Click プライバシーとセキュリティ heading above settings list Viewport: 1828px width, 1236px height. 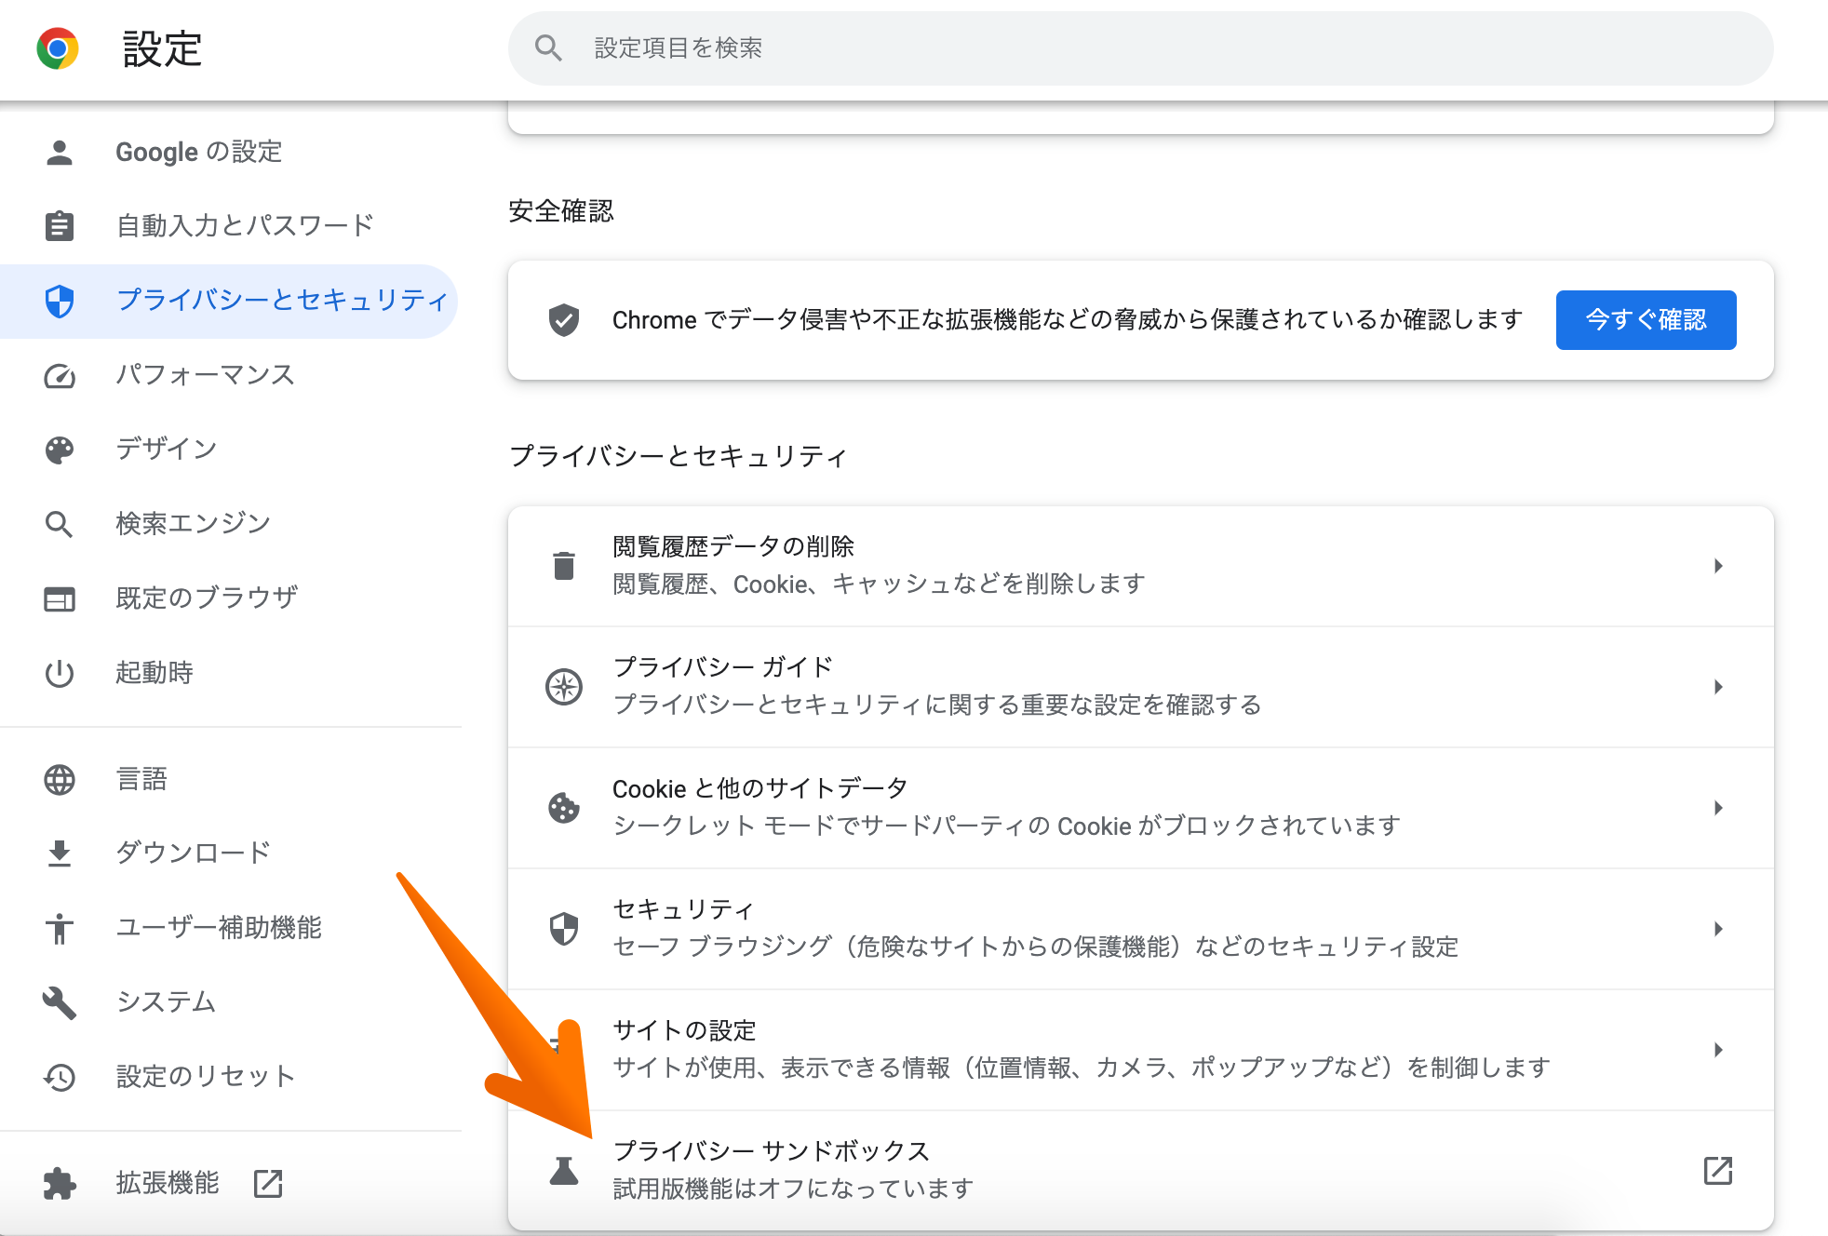(679, 456)
